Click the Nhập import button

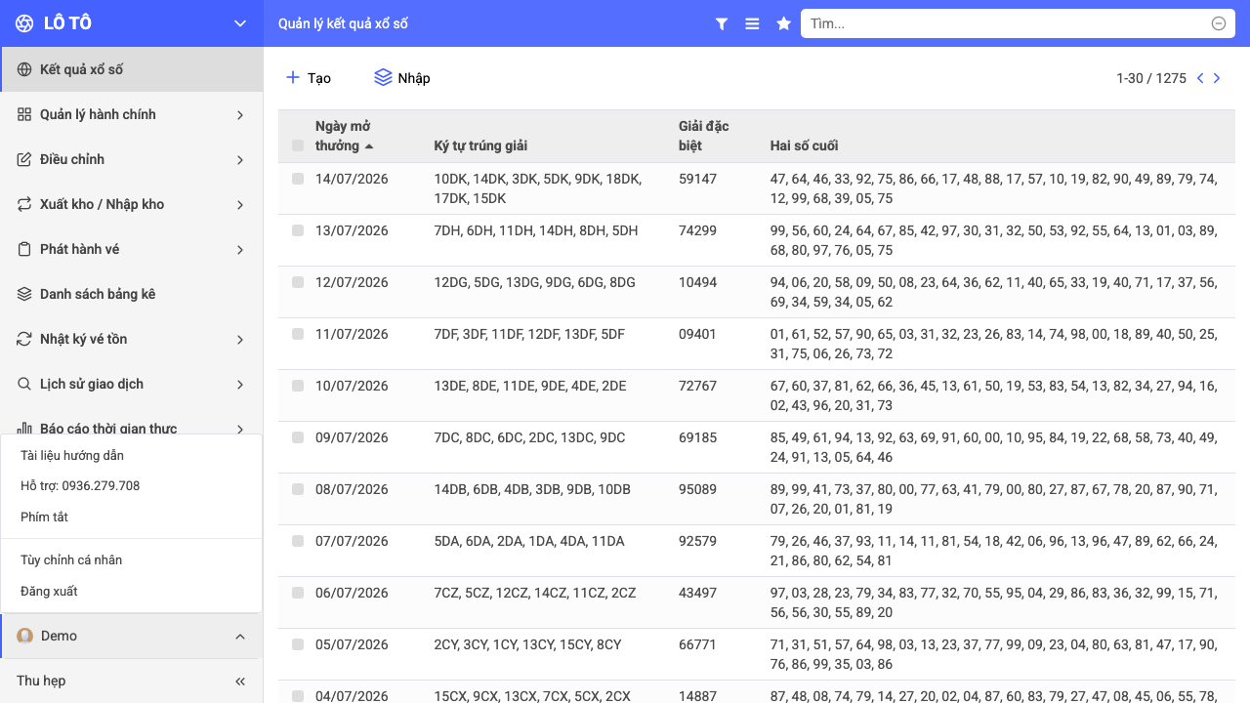coord(402,78)
